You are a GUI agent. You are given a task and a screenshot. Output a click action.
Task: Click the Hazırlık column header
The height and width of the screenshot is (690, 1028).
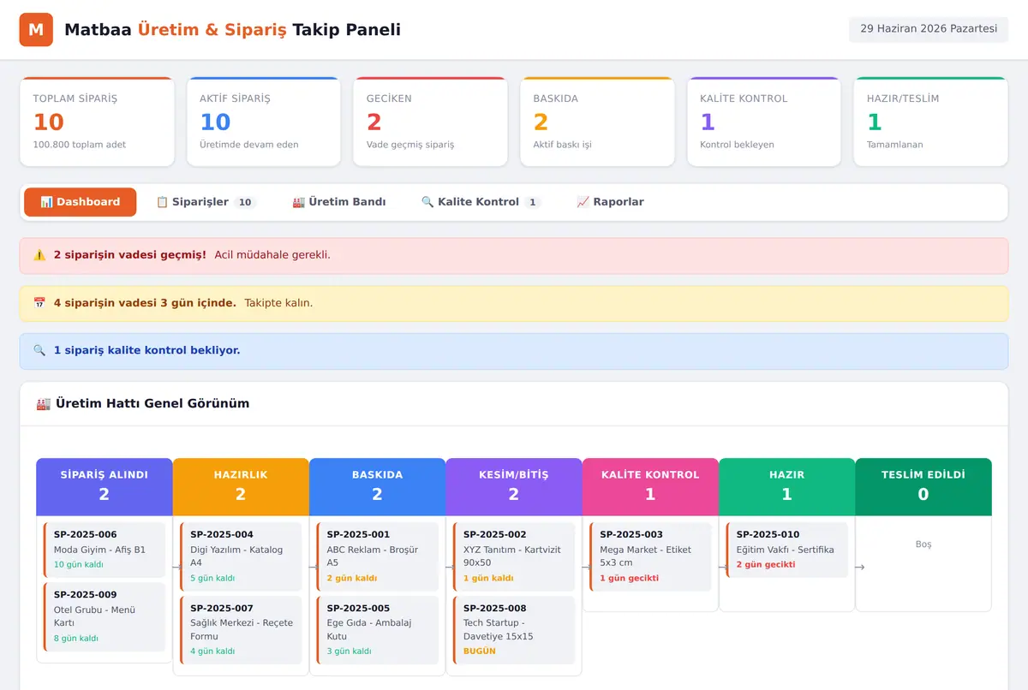click(241, 486)
